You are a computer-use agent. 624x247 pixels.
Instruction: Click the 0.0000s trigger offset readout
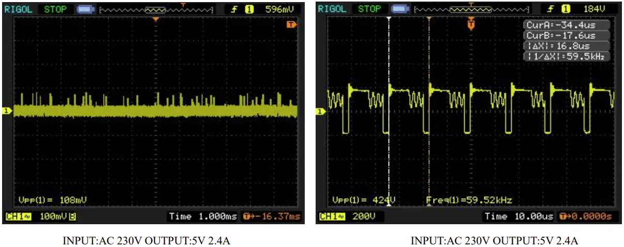[587, 216]
